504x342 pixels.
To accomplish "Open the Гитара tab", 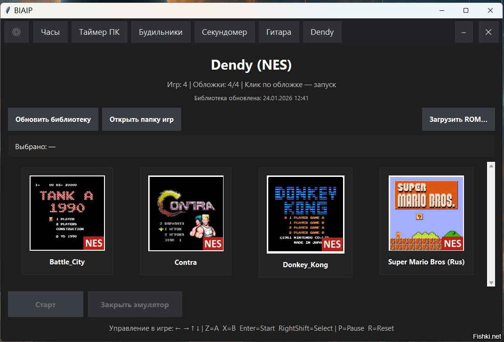I will tap(279, 32).
